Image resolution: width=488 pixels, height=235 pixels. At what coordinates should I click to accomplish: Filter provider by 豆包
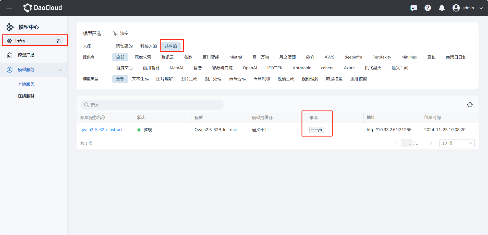[431, 57]
